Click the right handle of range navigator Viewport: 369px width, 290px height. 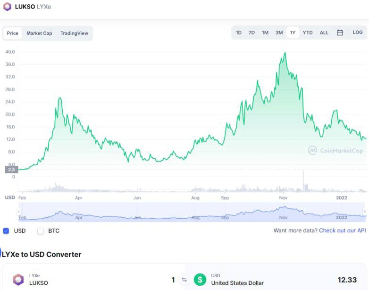[365, 211]
